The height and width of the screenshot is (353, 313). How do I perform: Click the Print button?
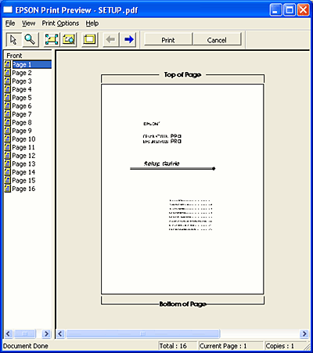click(x=168, y=40)
